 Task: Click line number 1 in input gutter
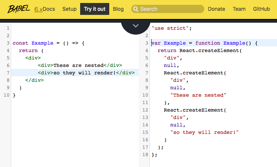[8, 28]
